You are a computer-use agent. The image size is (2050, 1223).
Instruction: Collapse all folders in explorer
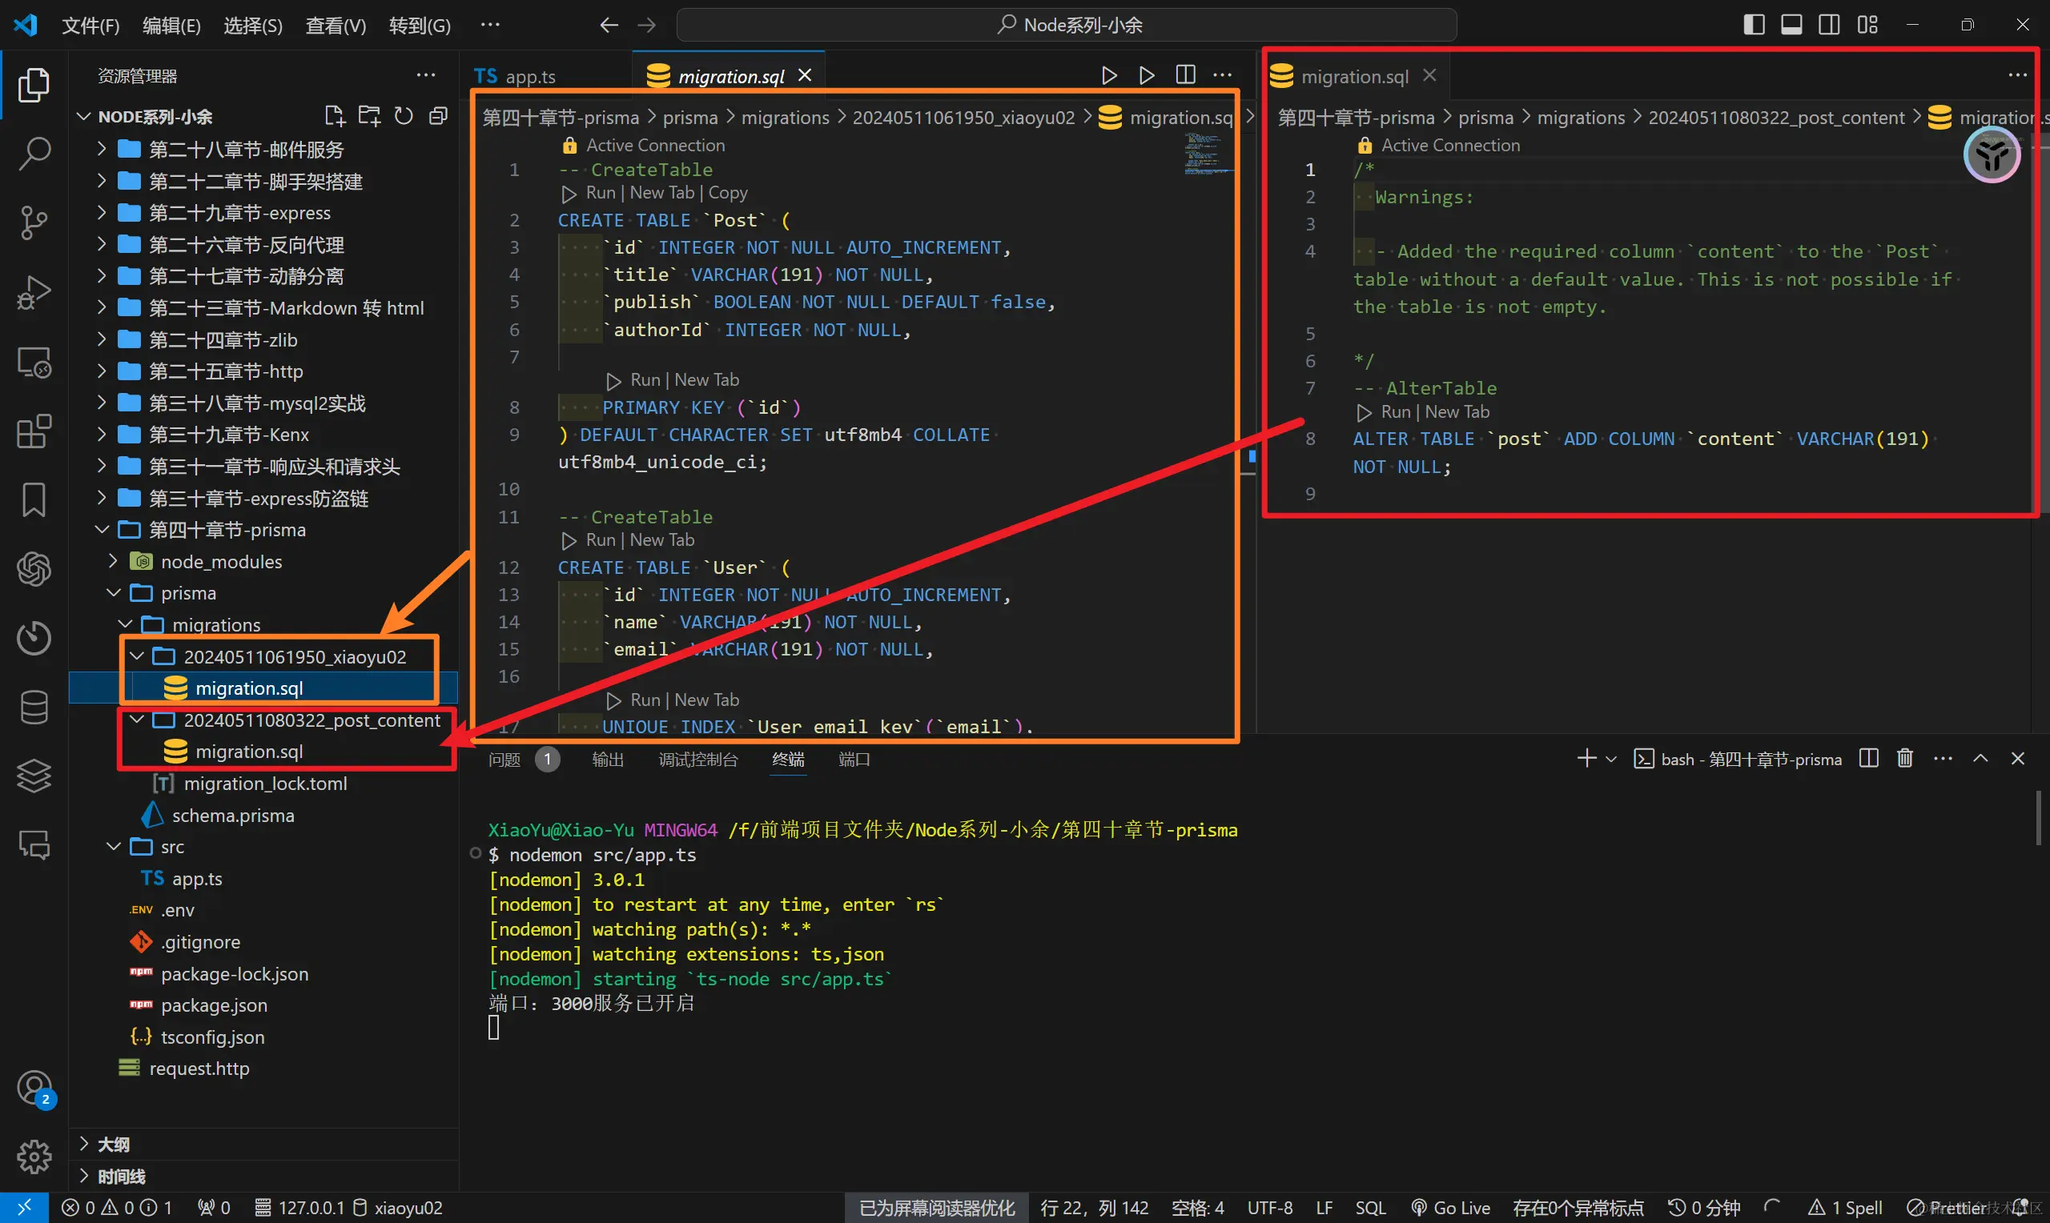click(x=439, y=116)
